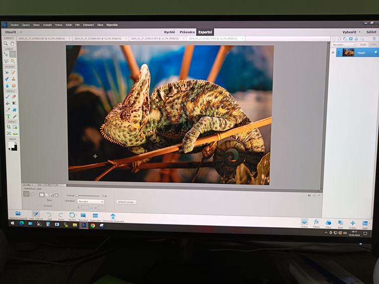
Task: Select the Pozadí layer thumbnail
Action: pyautogui.click(x=348, y=52)
